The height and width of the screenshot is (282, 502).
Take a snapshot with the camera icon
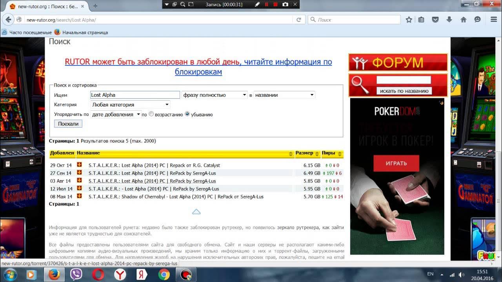pyautogui.click(x=286, y=4)
